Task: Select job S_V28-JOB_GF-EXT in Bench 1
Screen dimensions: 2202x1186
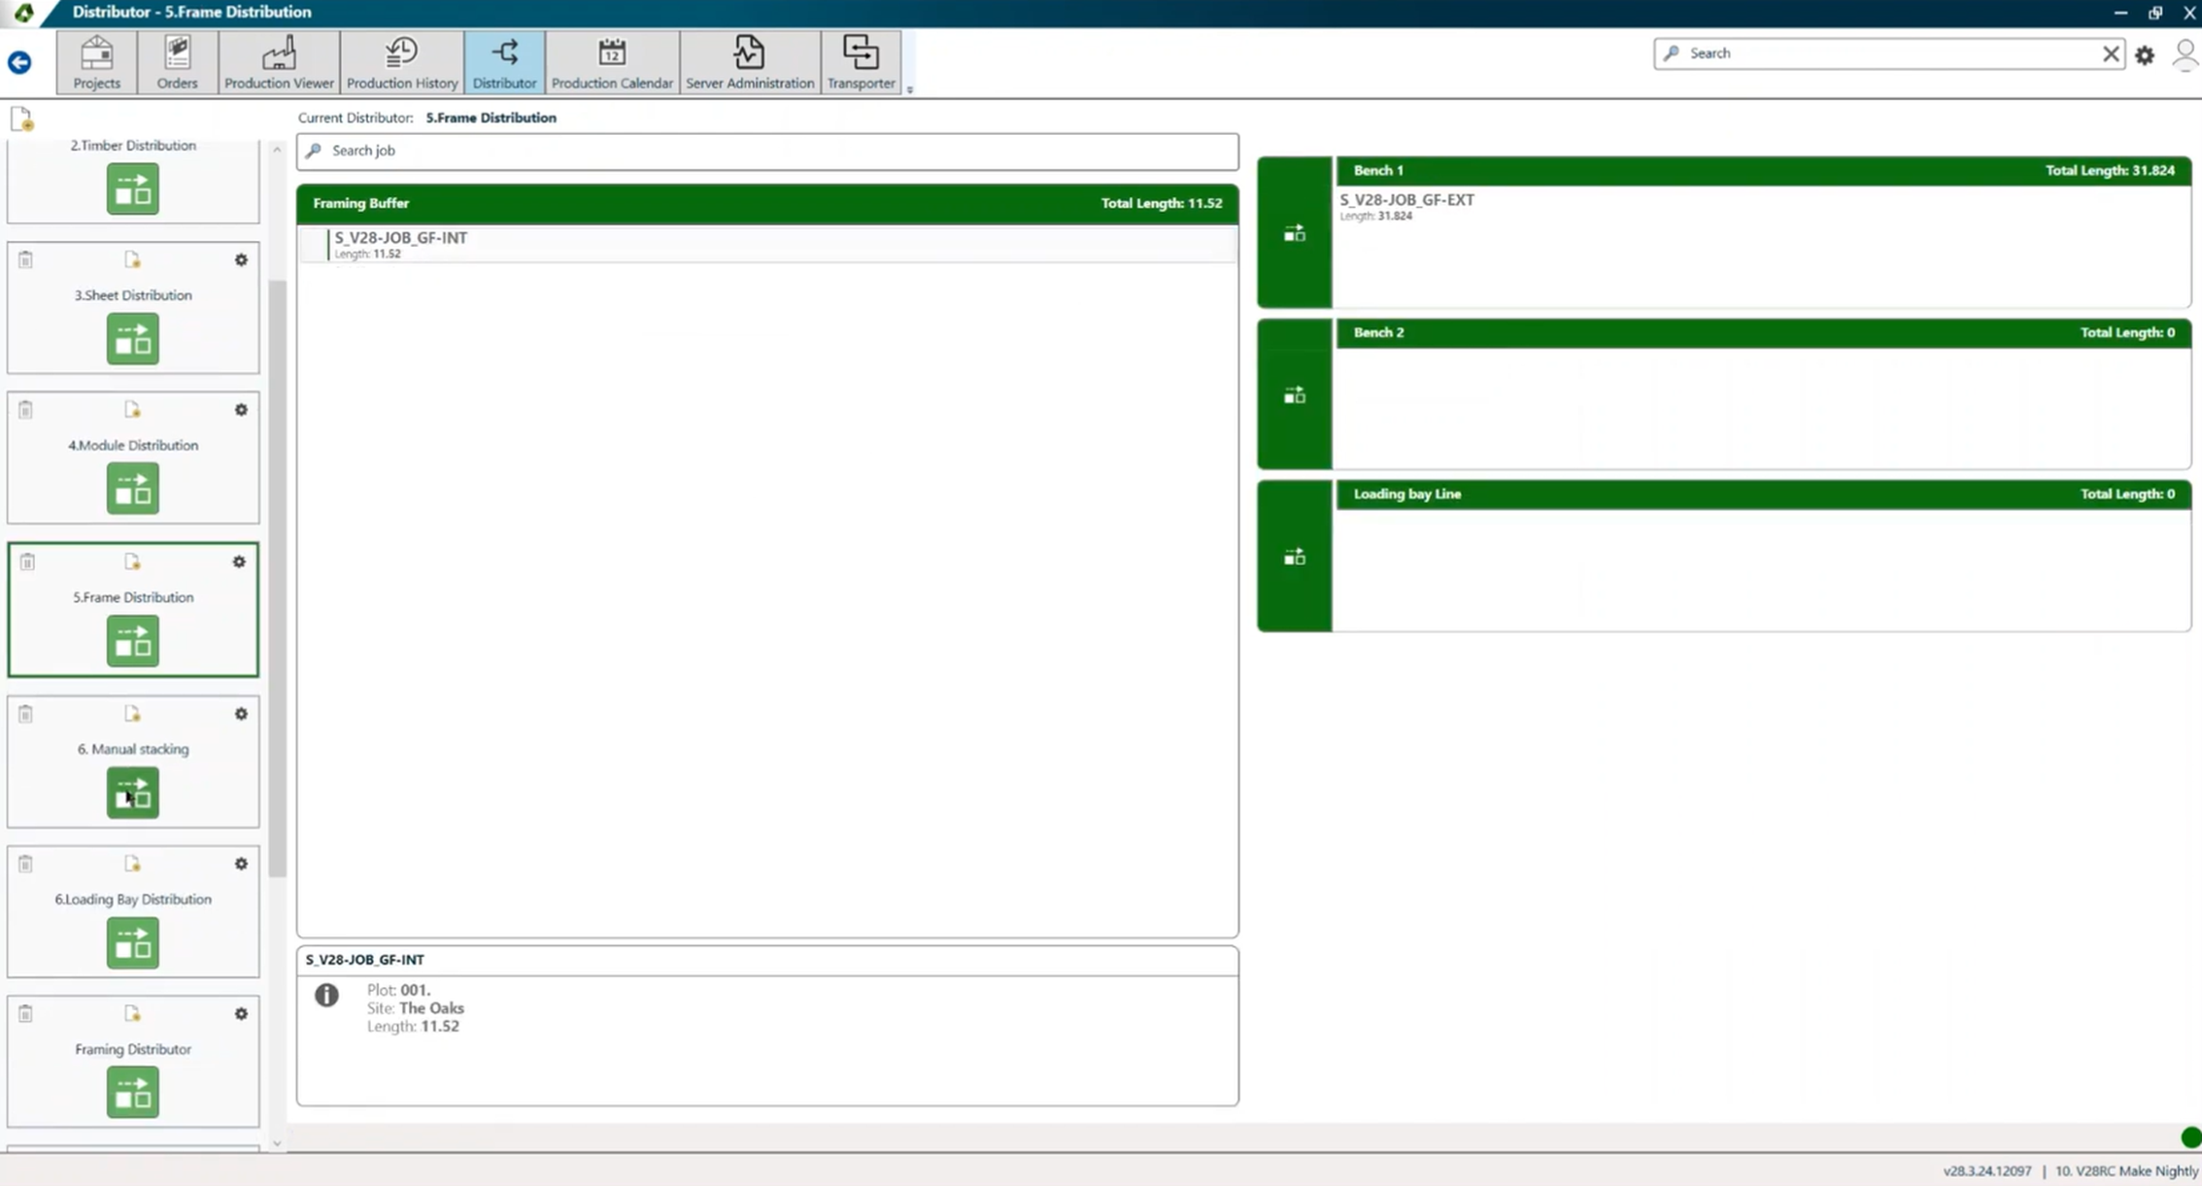Action: 1406,205
